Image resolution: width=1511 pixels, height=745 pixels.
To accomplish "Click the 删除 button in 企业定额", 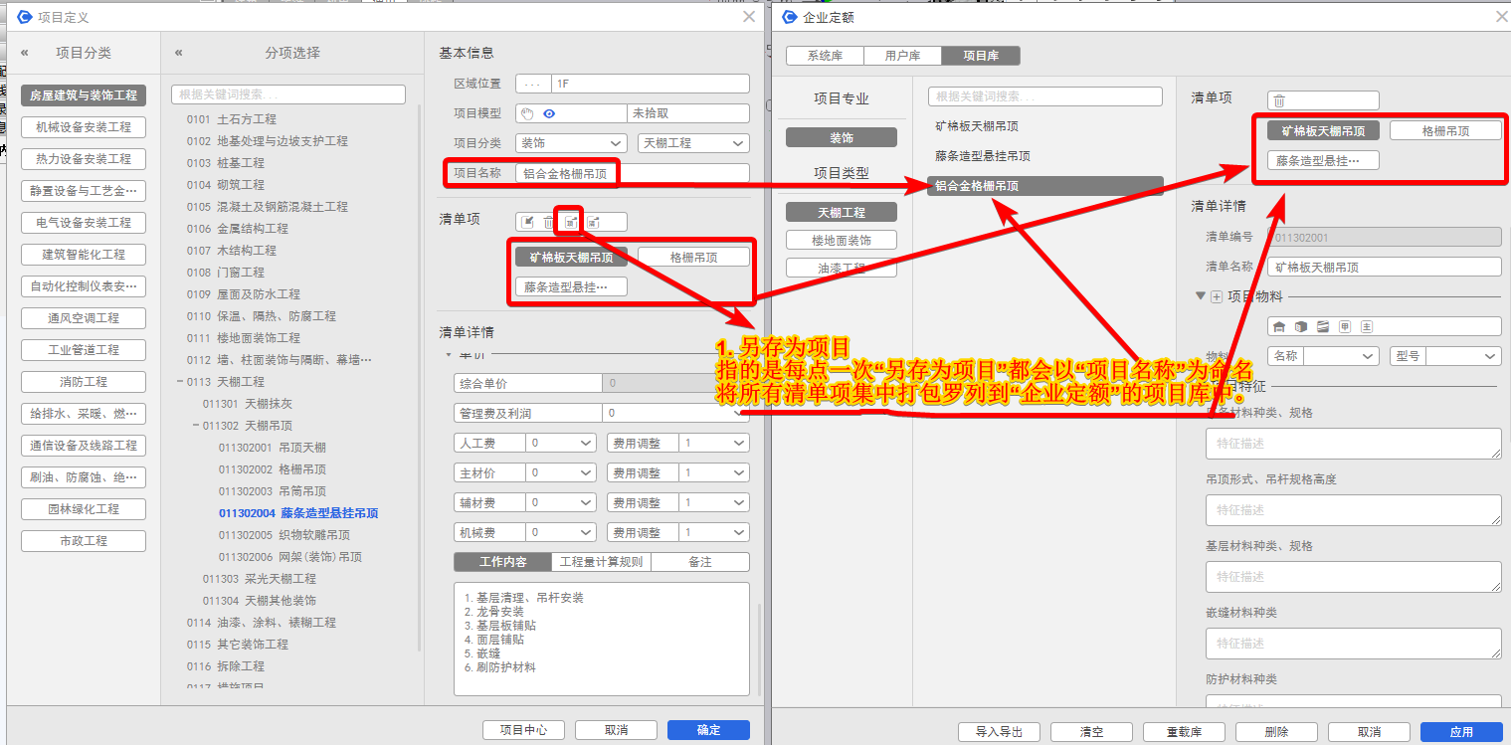I will pos(1276,732).
